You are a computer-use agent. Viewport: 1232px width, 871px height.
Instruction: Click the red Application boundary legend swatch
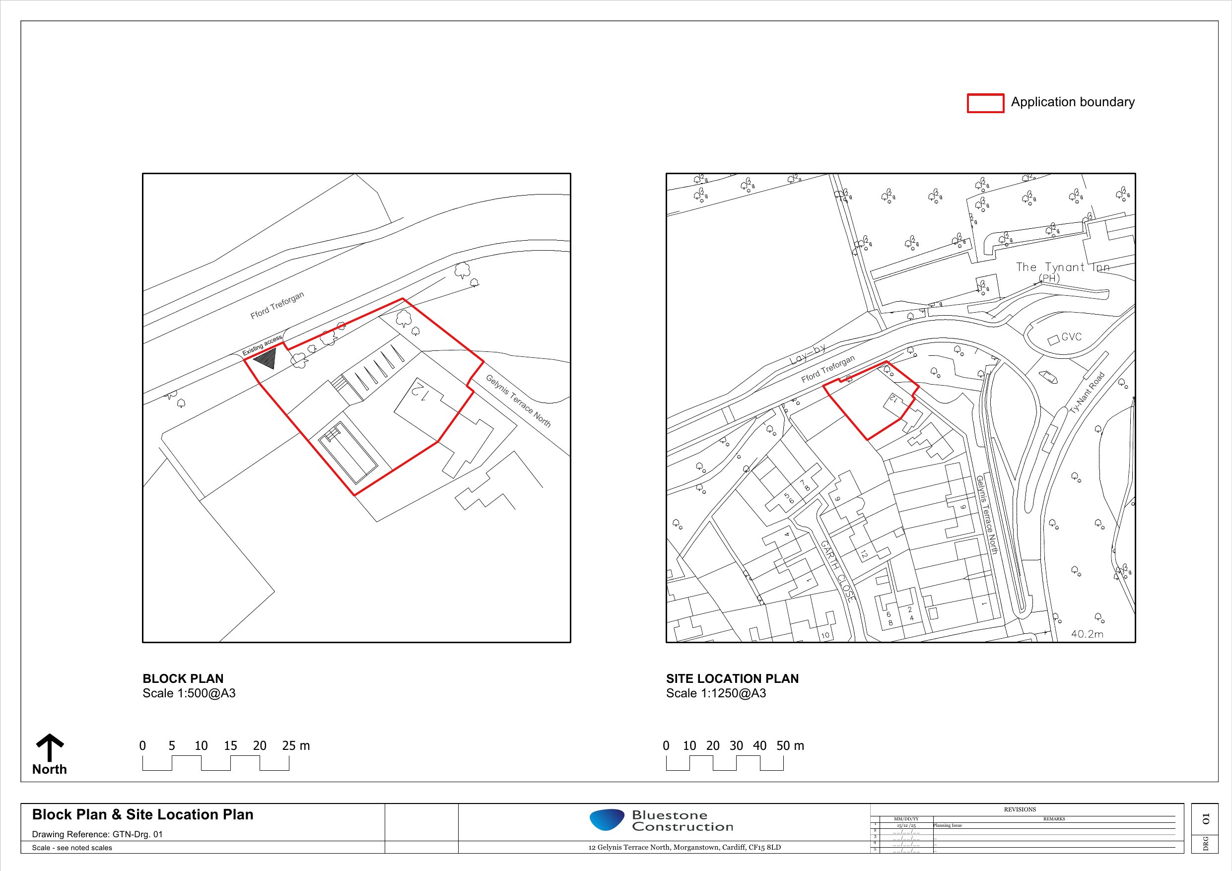tap(985, 103)
